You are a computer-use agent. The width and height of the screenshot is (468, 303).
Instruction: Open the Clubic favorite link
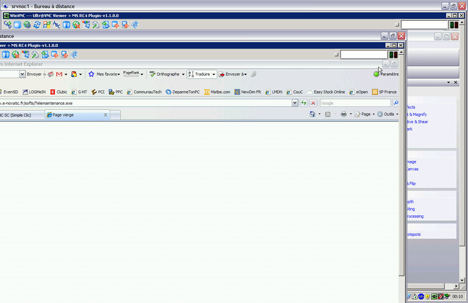pyautogui.click(x=58, y=92)
